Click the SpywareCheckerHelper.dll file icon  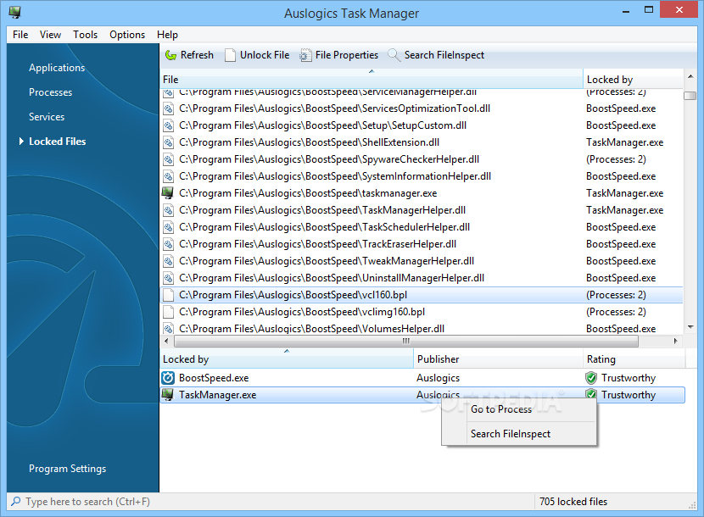(x=169, y=159)
